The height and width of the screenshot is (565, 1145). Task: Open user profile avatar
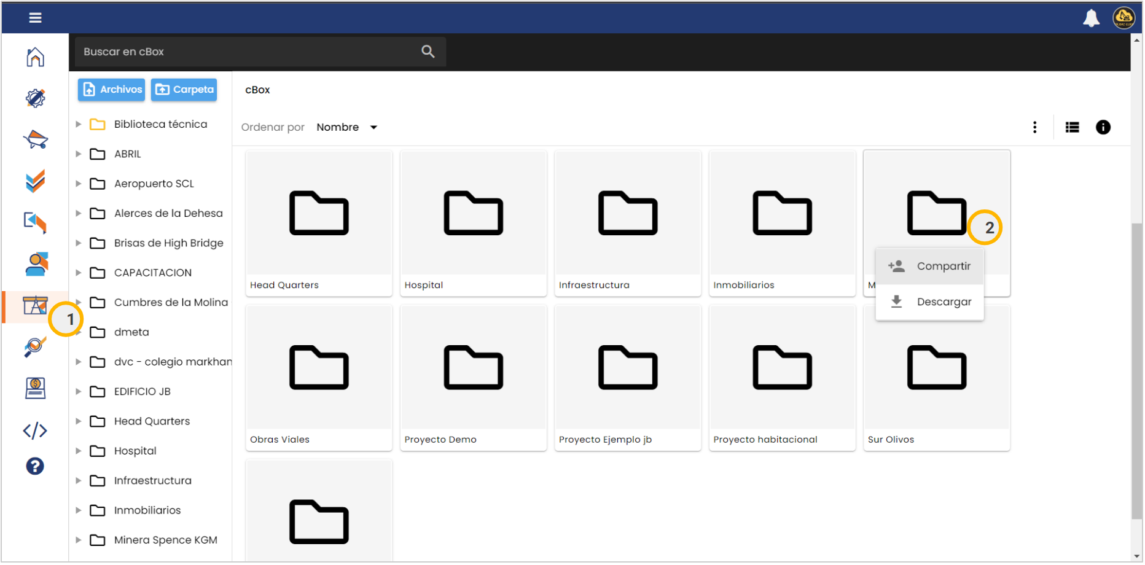click(1124, 18)
